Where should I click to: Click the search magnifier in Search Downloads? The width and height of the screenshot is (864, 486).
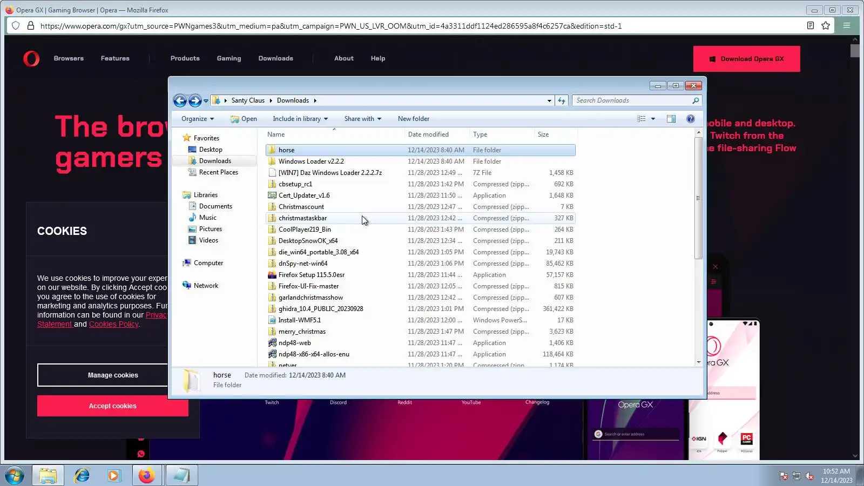(696, 100)
